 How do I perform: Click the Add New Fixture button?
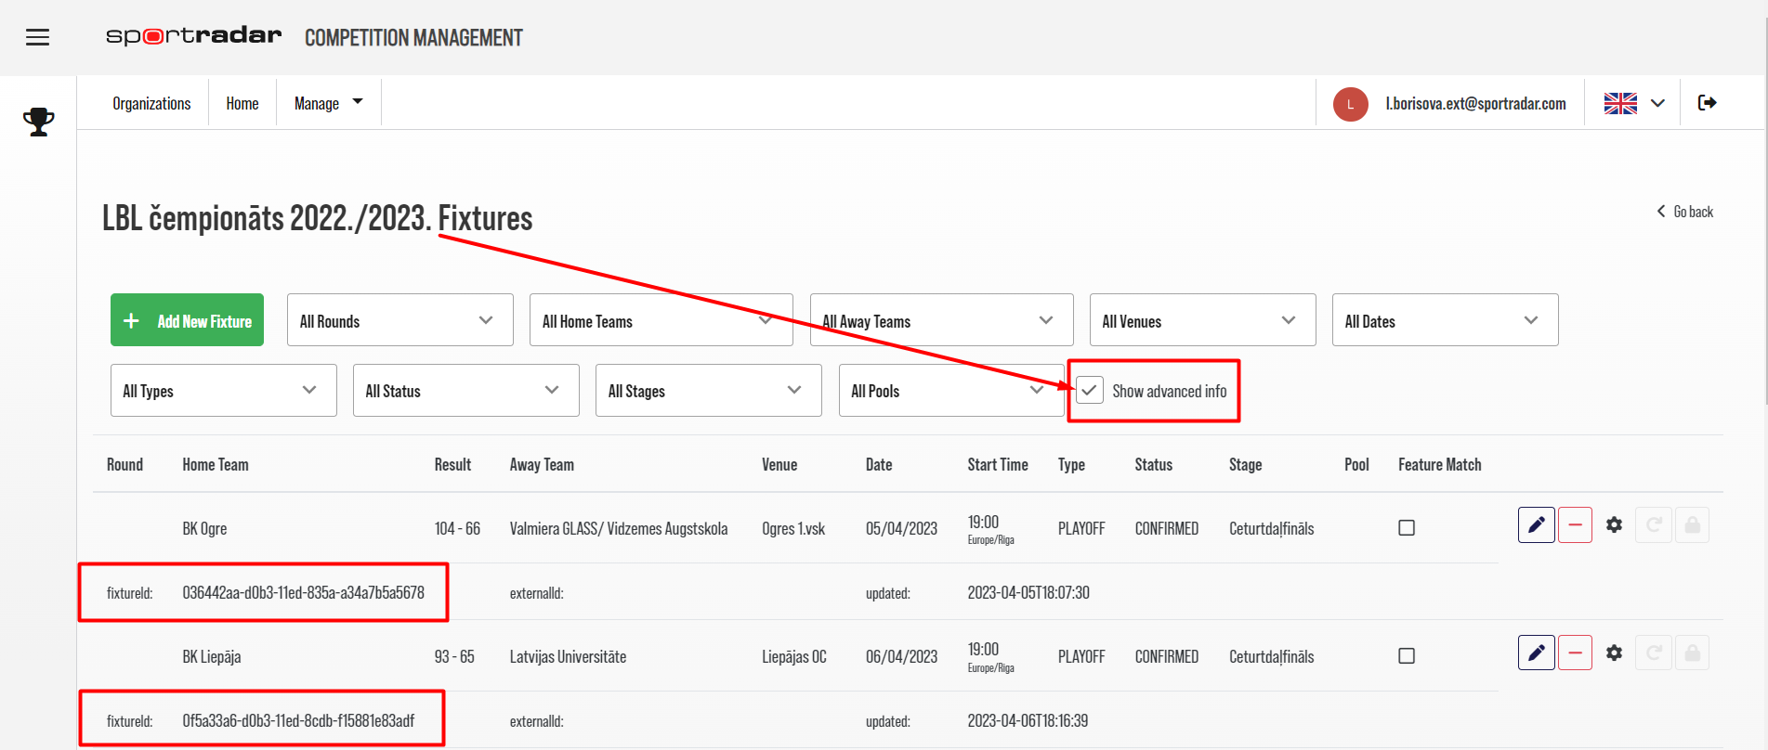(x=187, y=320)
